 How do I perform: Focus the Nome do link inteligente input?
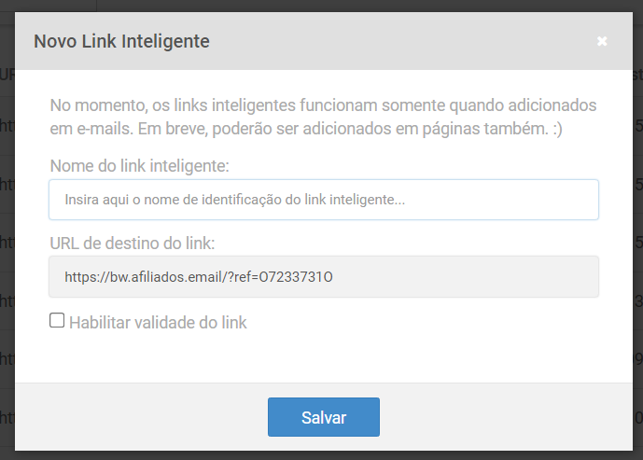click(323, 200)
